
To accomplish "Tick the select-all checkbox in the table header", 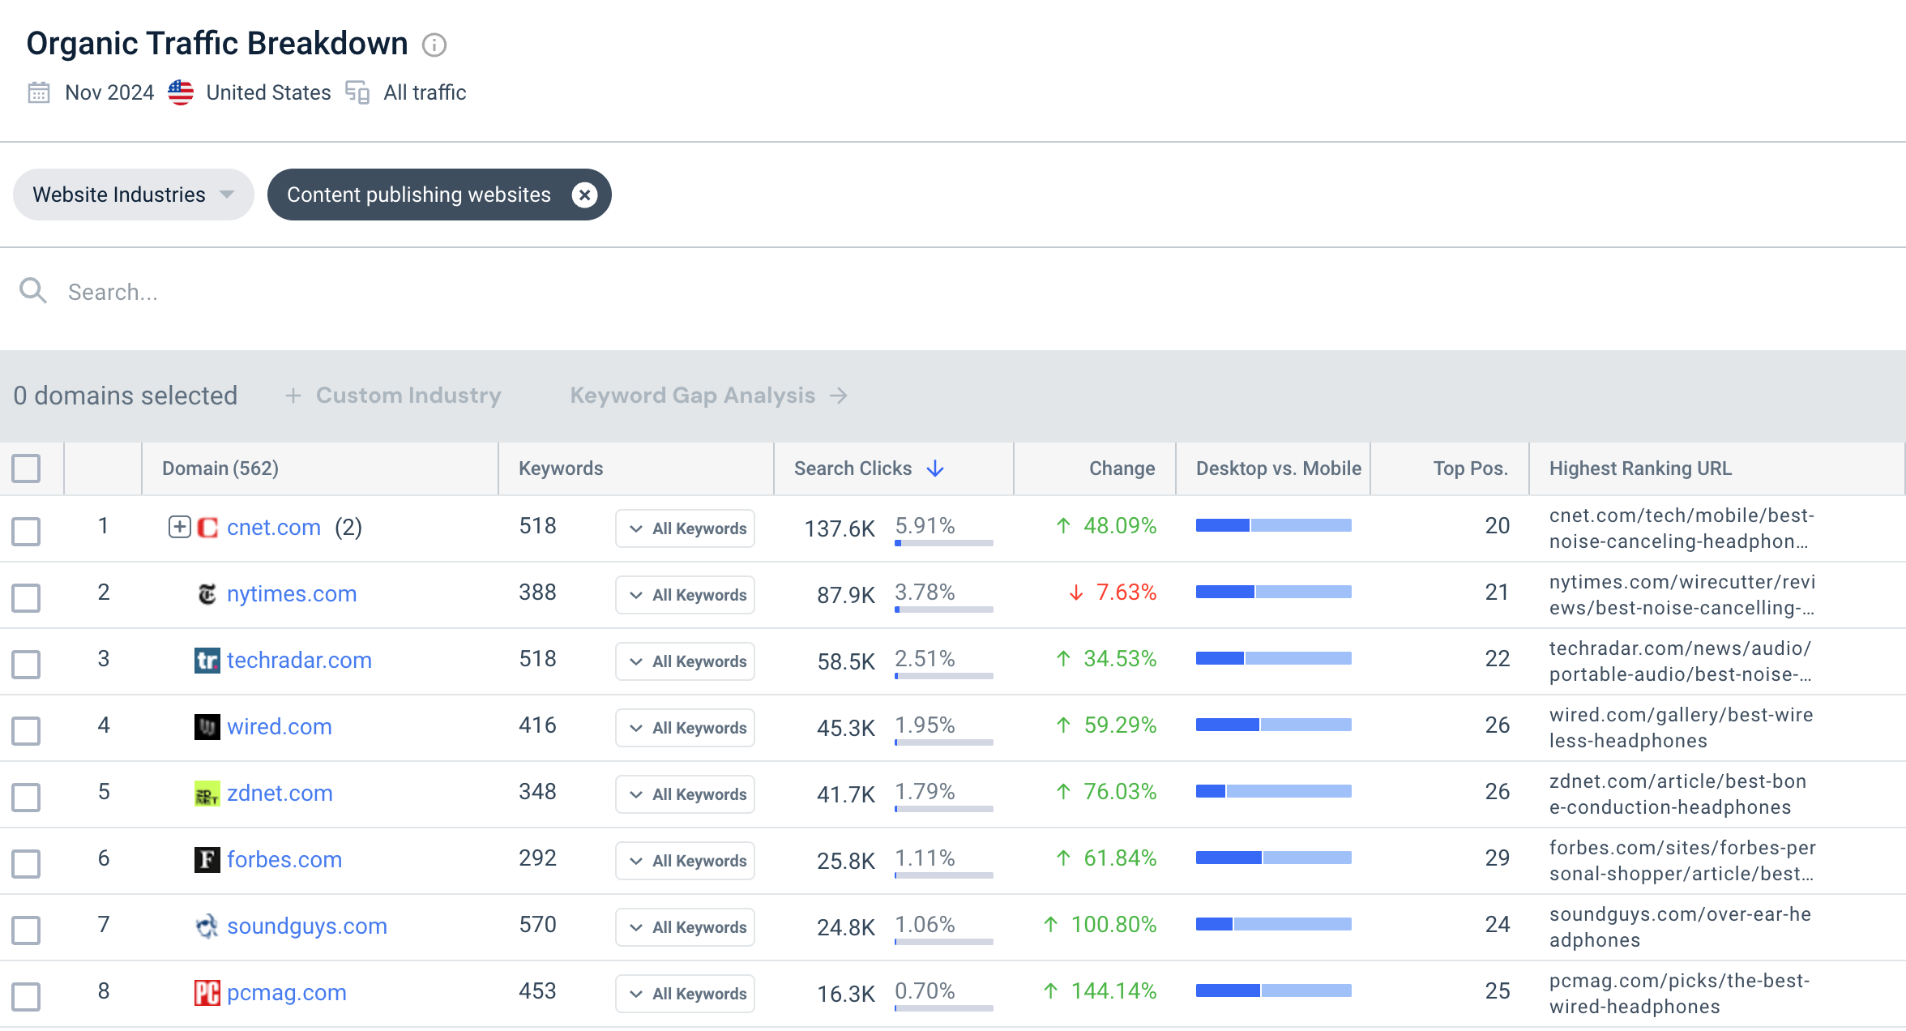I will click(x=26, y=468).
